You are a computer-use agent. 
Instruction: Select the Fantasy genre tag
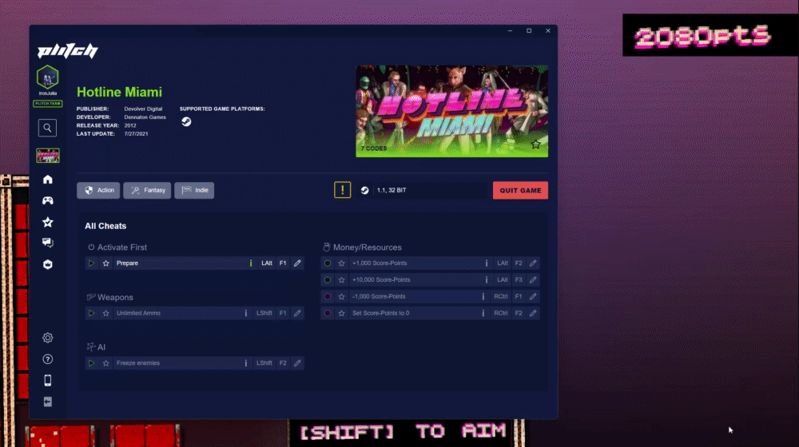tap(147, 191)
